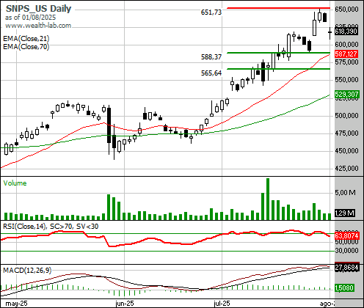Click the 450,000 price axis label
The width and height of the screenshot is (364, 308).
click(346, 151)
